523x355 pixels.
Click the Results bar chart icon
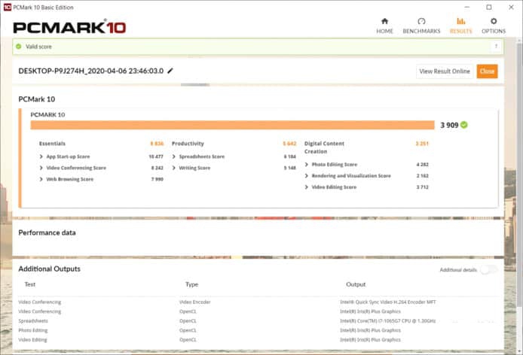tap(461, 21)
